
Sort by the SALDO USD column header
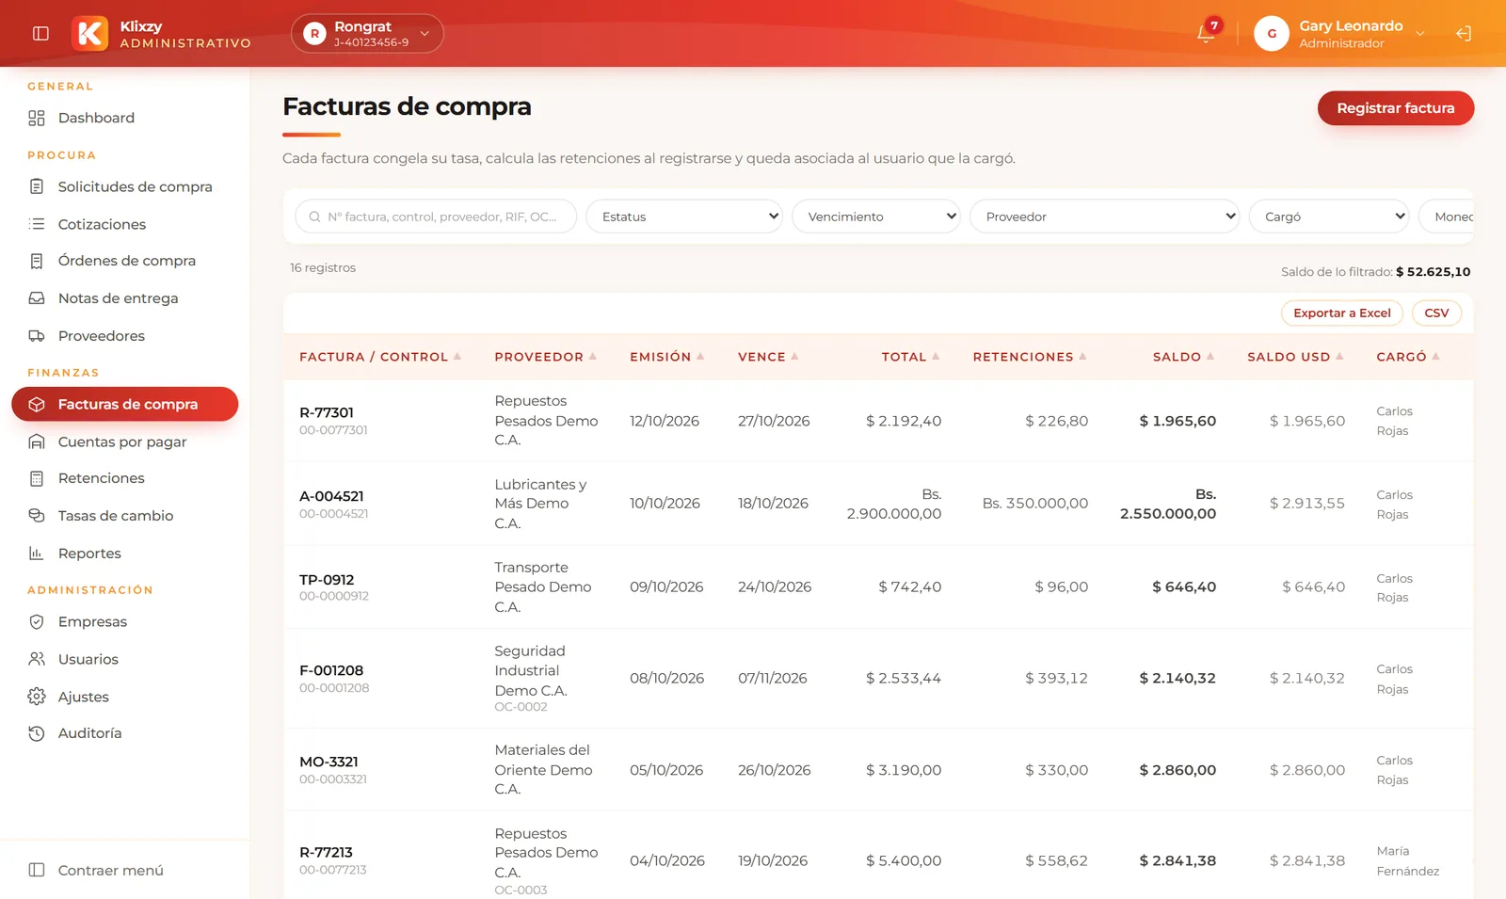point(1295,357)
